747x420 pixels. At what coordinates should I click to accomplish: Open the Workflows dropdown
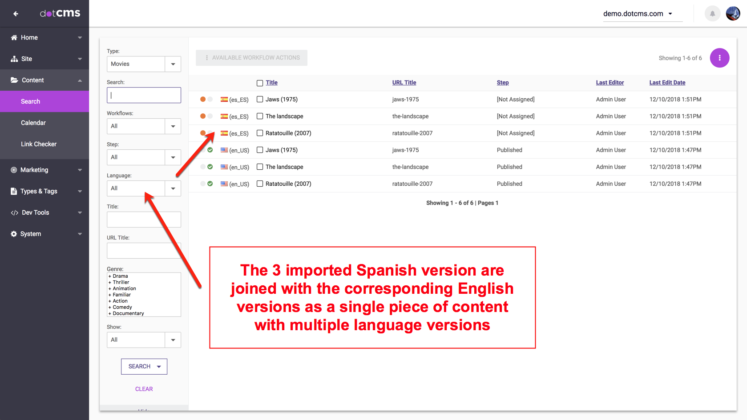pyautogui.click(x=144, y=126)
